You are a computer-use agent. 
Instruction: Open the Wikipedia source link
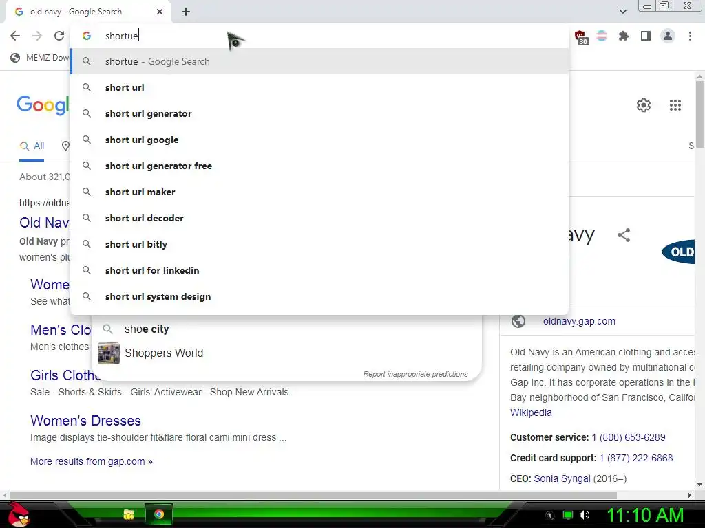pyautogui.click(x=531, y=412)
